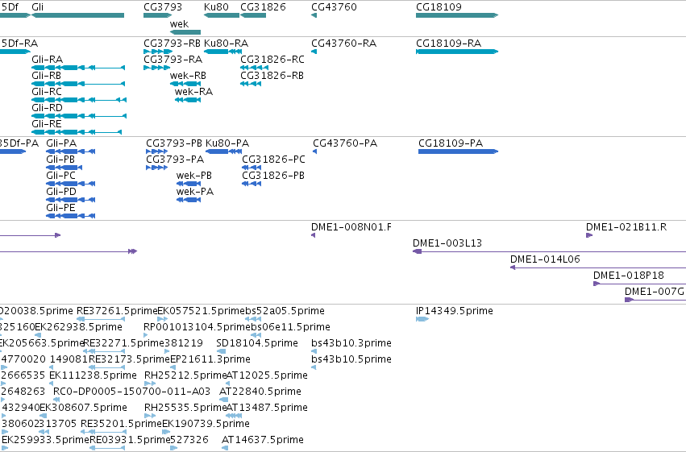Select transcript CG3793-RB
Screen dimensions: 686x452
(x=158, y=51)
